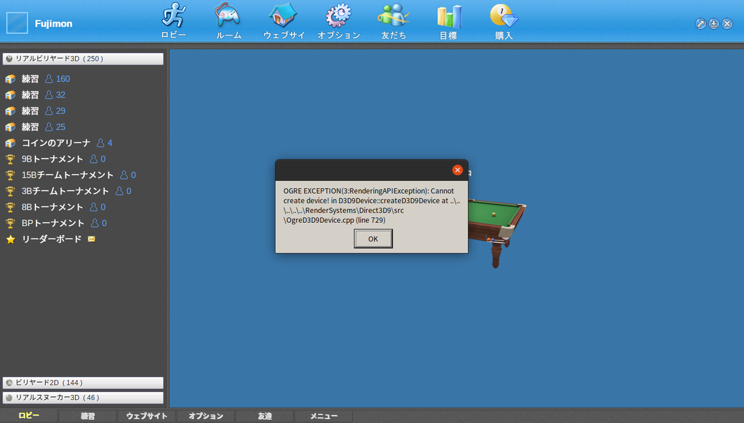This screenshot has width=744, height=423.
Task: Open the 購入 ball and diamond icon
Action: point(503,16)
